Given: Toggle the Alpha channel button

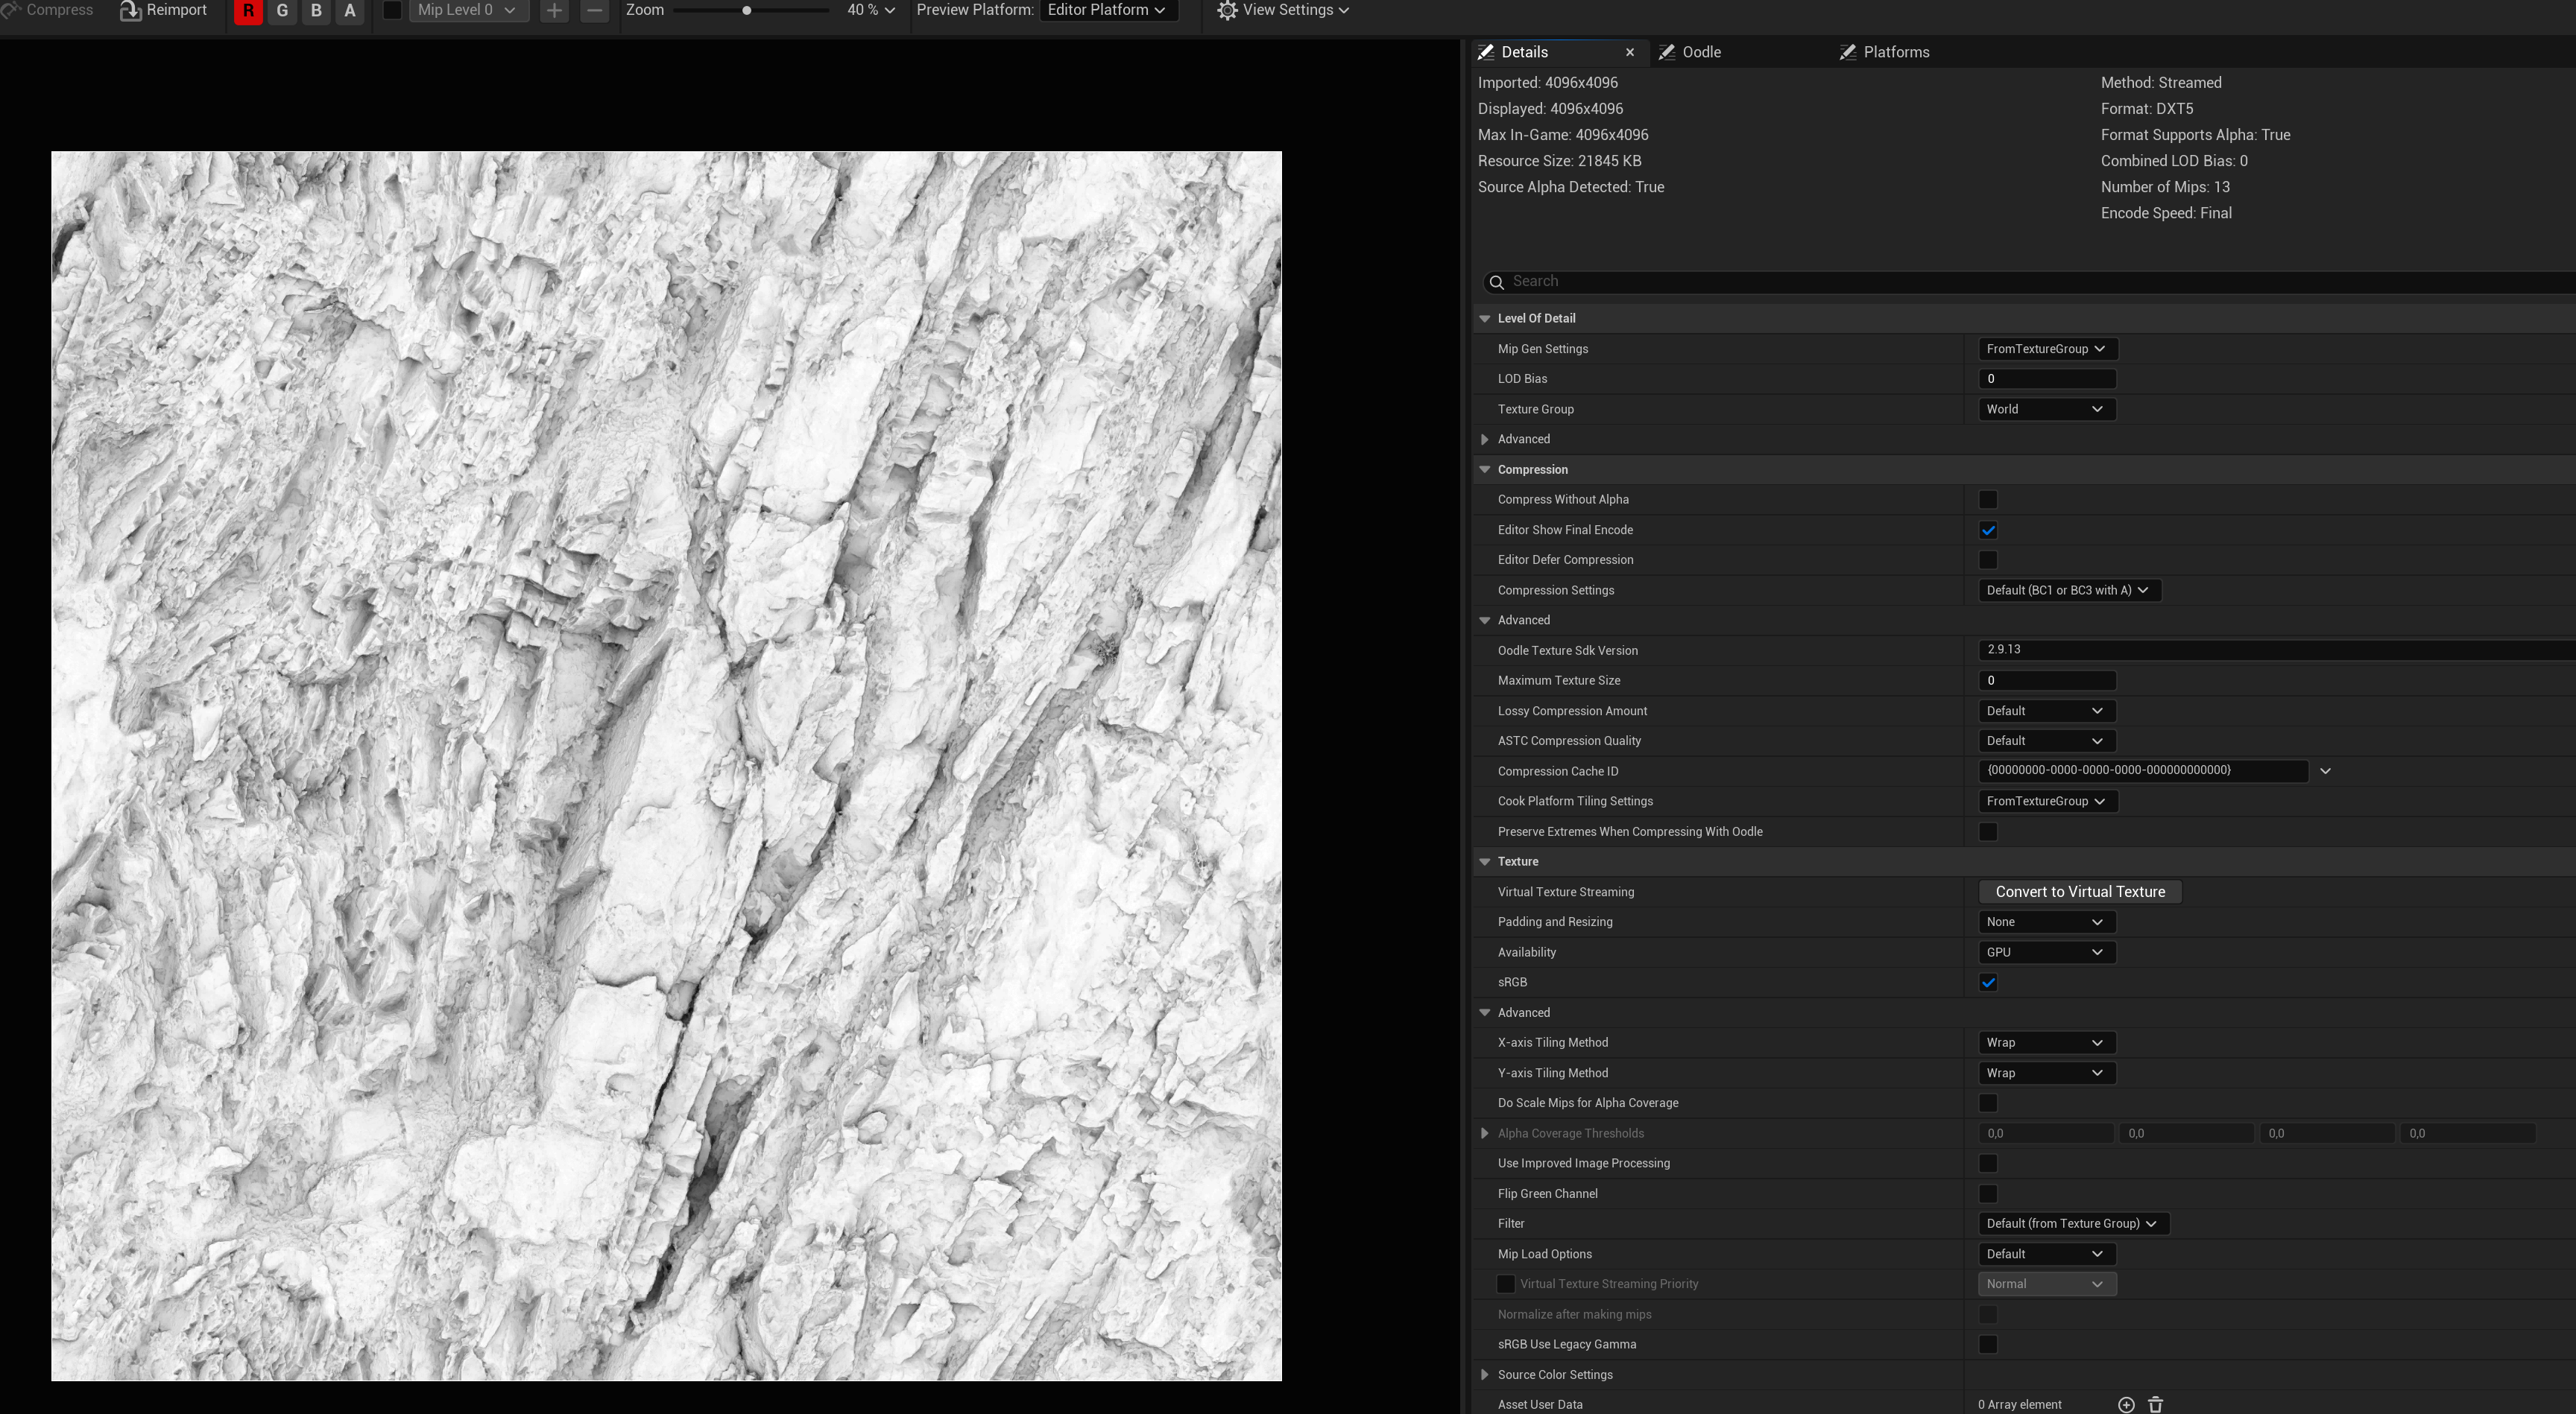Looking at the screenshot, I should (350, 11).
